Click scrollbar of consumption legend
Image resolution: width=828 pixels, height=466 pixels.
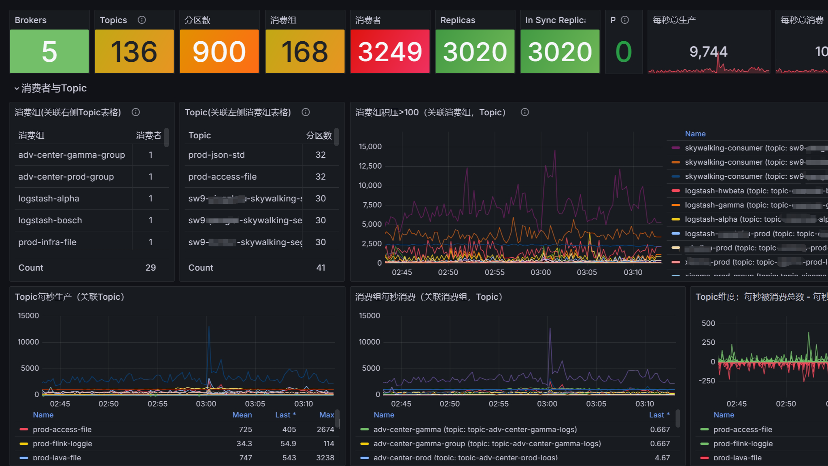[x=678, y=419]
